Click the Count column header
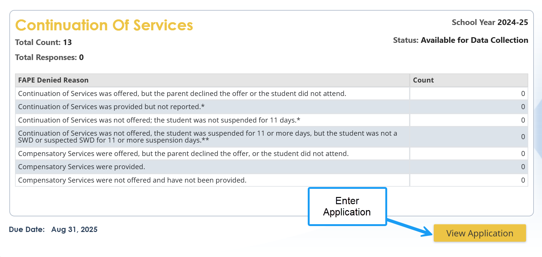The height and width of the screenshot is (257, 542). coord(423,80)
